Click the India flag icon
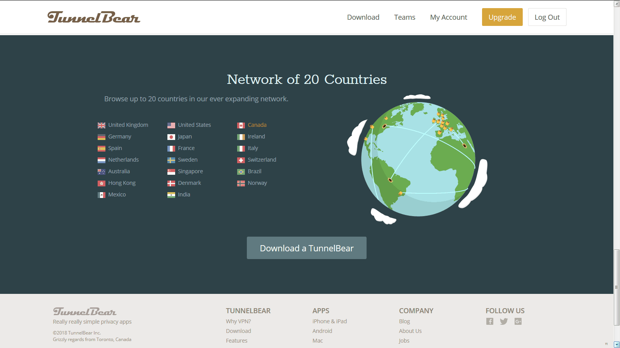The height and width of the screenshot is (348, 620). 171,195
